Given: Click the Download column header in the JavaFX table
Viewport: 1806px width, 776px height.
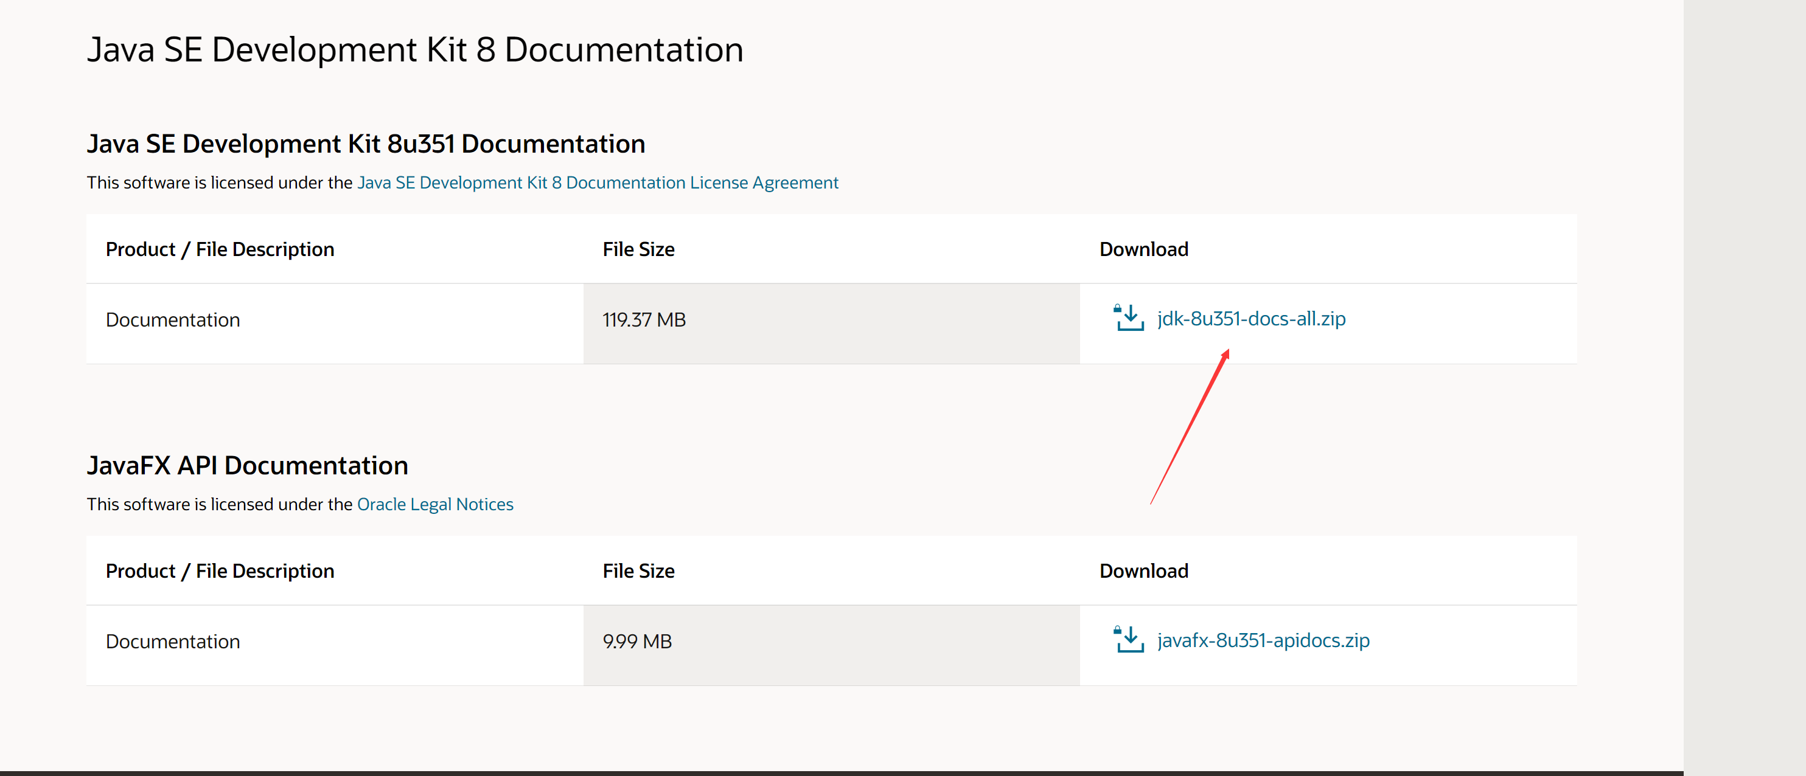Looking at the screenshot, I should click(1143, 570).
